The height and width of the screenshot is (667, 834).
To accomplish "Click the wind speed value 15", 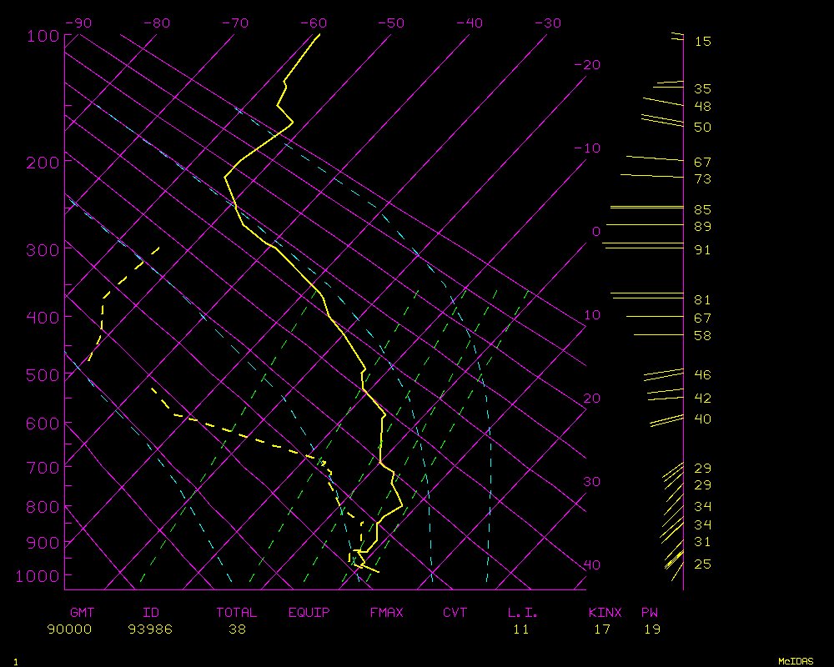I will coord(702,41).
